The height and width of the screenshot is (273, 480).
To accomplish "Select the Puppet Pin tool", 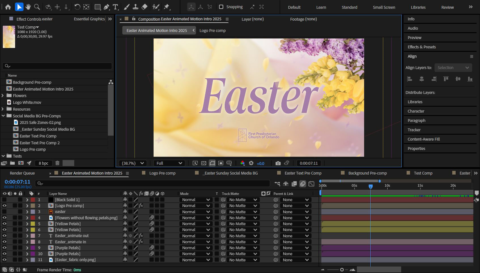I will 167,7.
